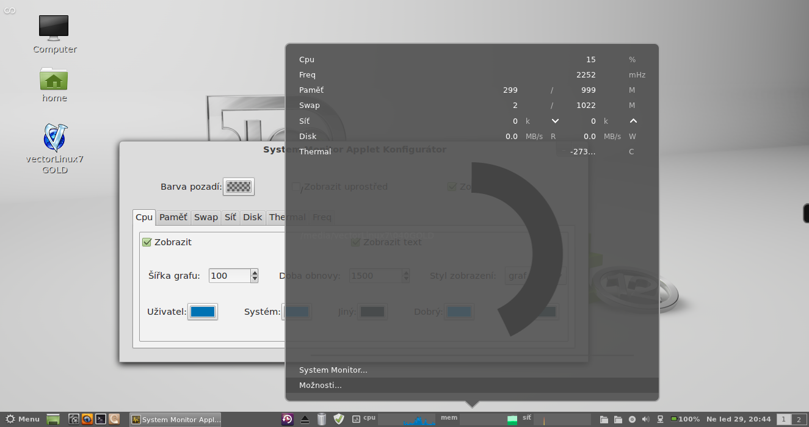
Task: Open the Uživatel blue color swatch
Action: [x=203, y=312]
